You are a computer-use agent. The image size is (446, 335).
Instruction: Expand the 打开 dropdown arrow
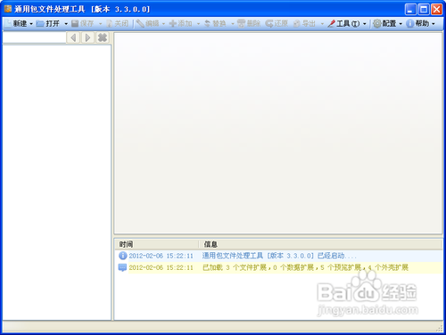(66, 23)
